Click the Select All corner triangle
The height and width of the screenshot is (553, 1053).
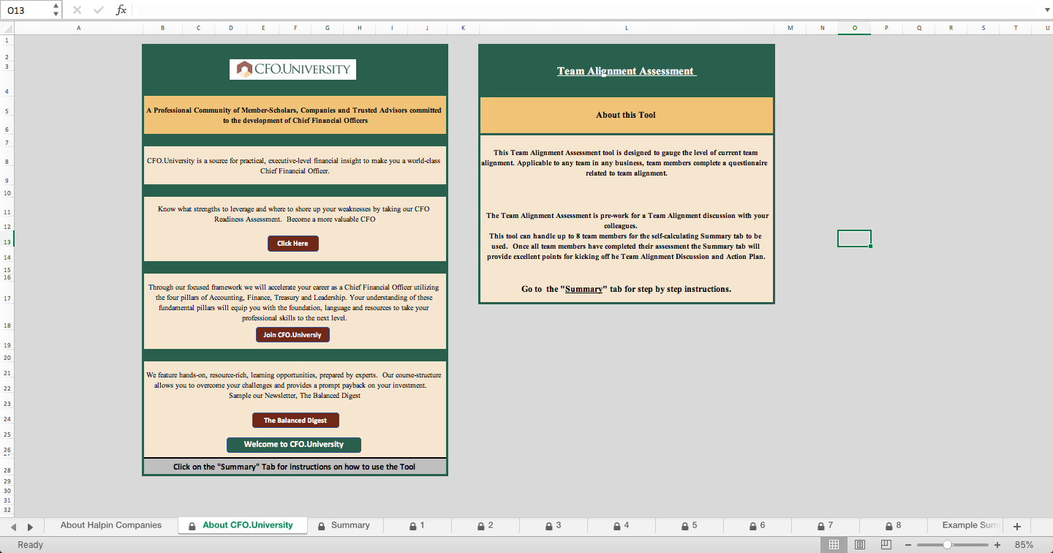pos(8,28)
